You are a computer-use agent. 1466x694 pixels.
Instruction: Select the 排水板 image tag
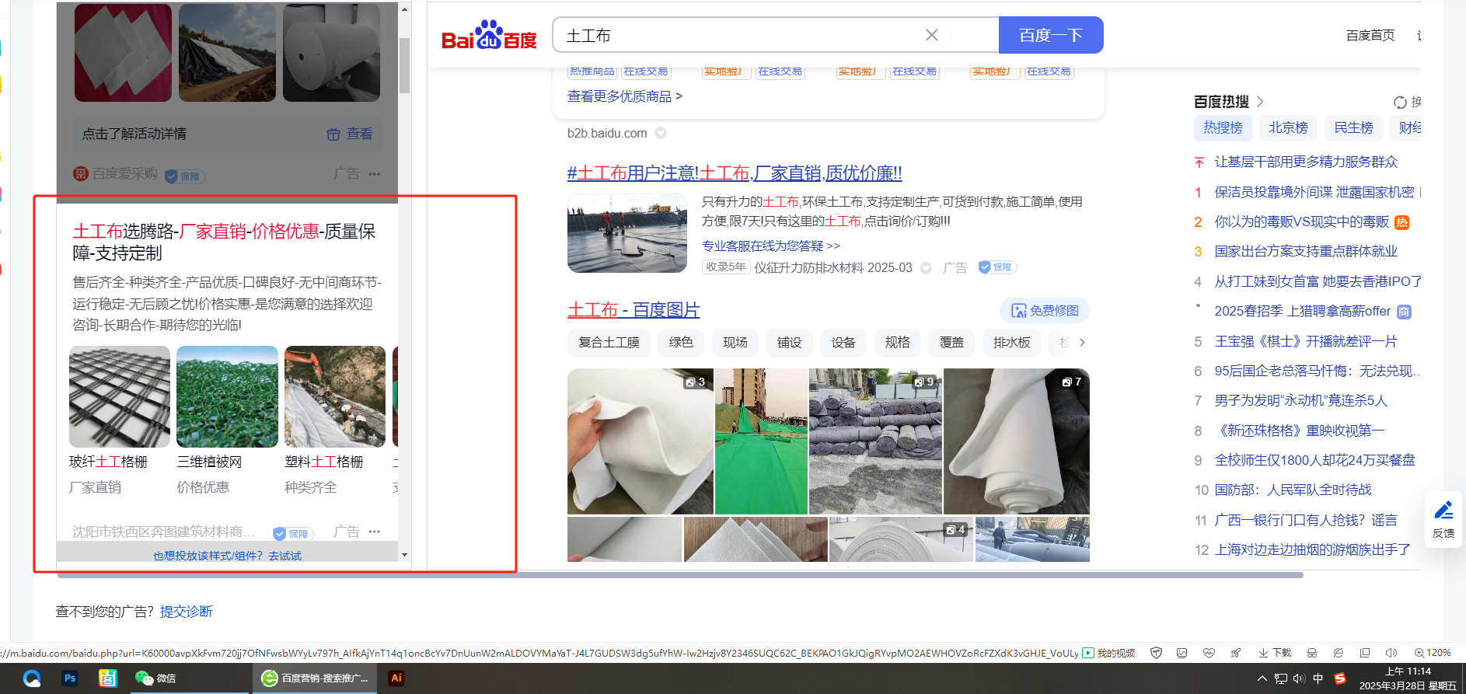[x=1011, y=343]
